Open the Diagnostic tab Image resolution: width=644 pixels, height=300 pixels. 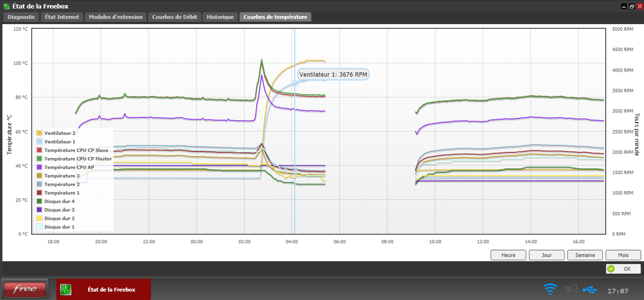tap(22, 17)
